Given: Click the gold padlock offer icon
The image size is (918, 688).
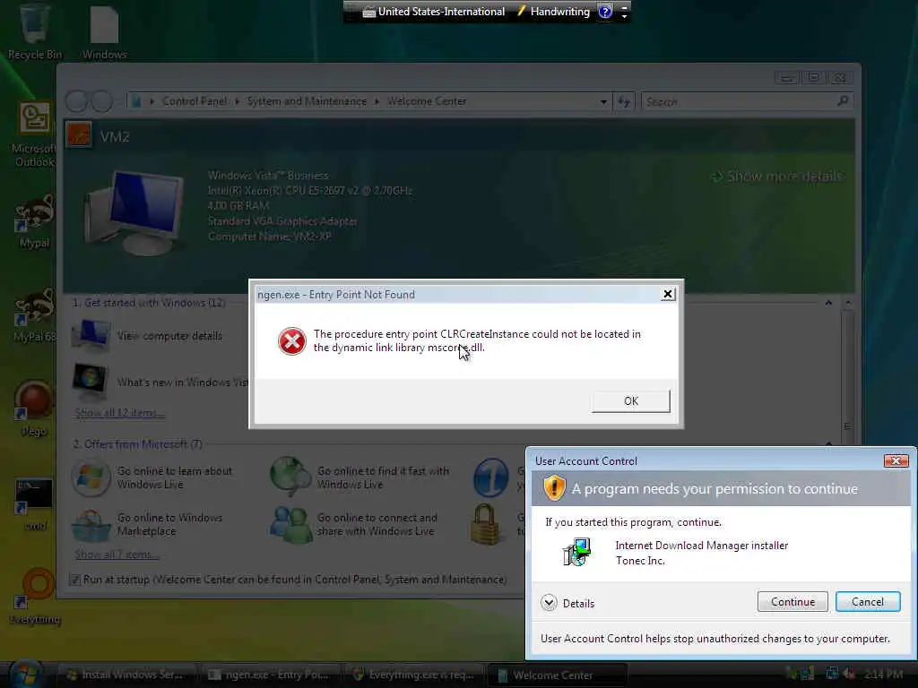Looking at the screenshot, I should (x=485, y=525).
